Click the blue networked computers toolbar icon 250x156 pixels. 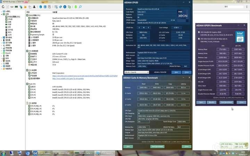tap(21, 7)
